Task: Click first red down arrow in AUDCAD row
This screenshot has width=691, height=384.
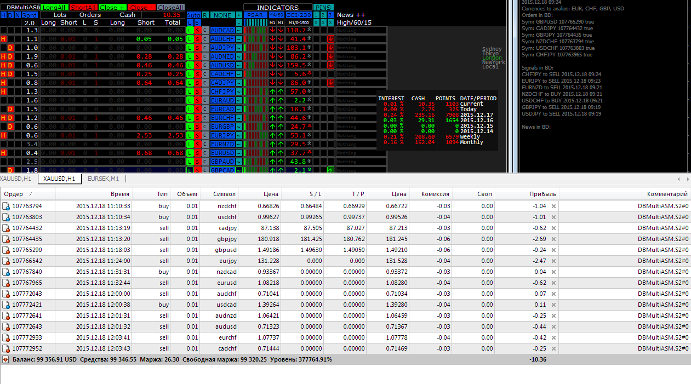Action: point(273,30)
